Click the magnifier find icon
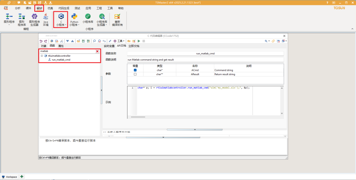Image resolution: width=356 pixels, height=180 pixels. point(94,41)
